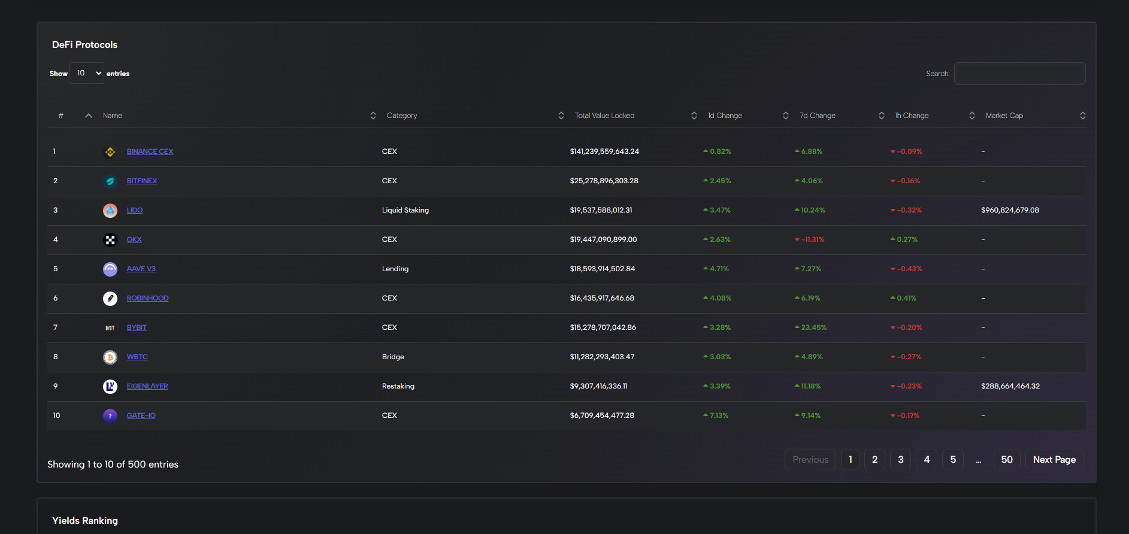The height and width of the screenshot is (534, 1129).
Task: Click the OKX checkered logo icon
Action: point(110,240)
